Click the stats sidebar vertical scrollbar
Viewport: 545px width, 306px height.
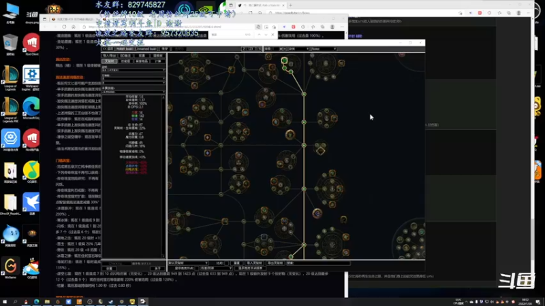pos(163,176)
